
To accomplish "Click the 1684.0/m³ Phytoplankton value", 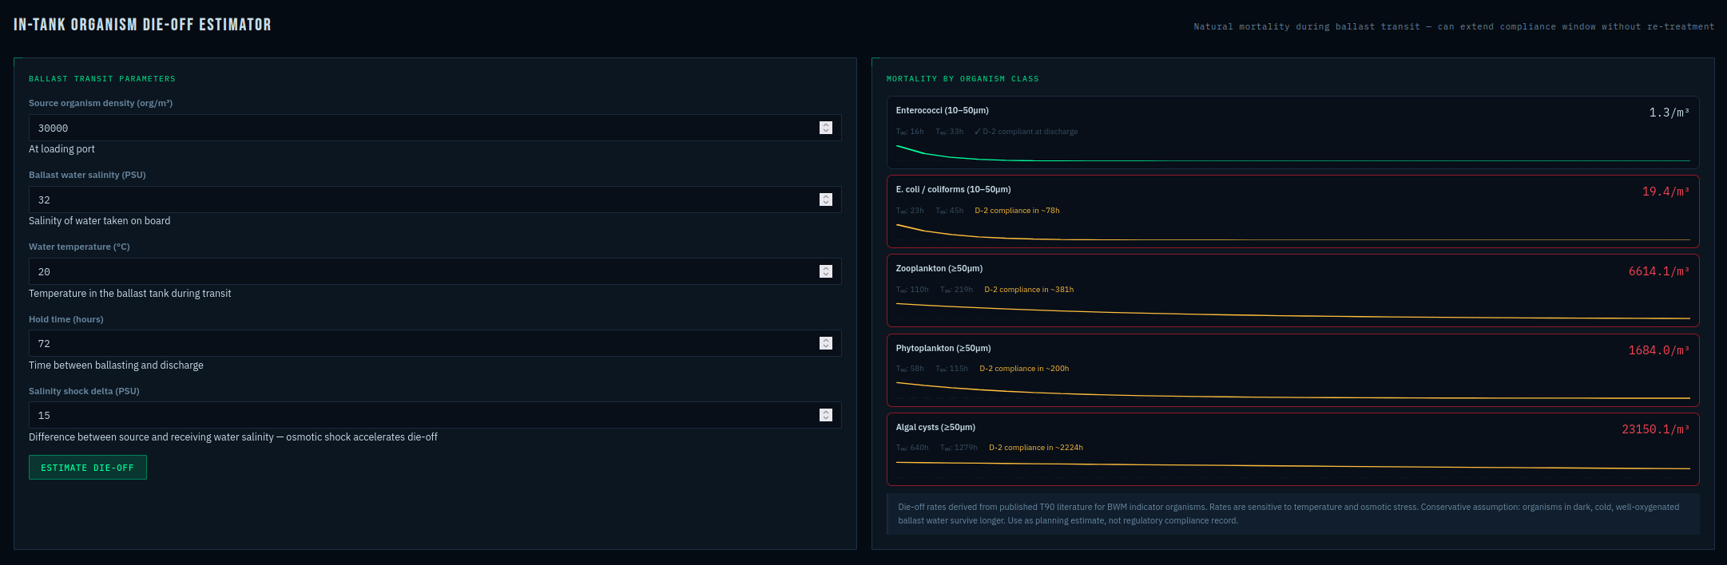I will pos(1659,350).
